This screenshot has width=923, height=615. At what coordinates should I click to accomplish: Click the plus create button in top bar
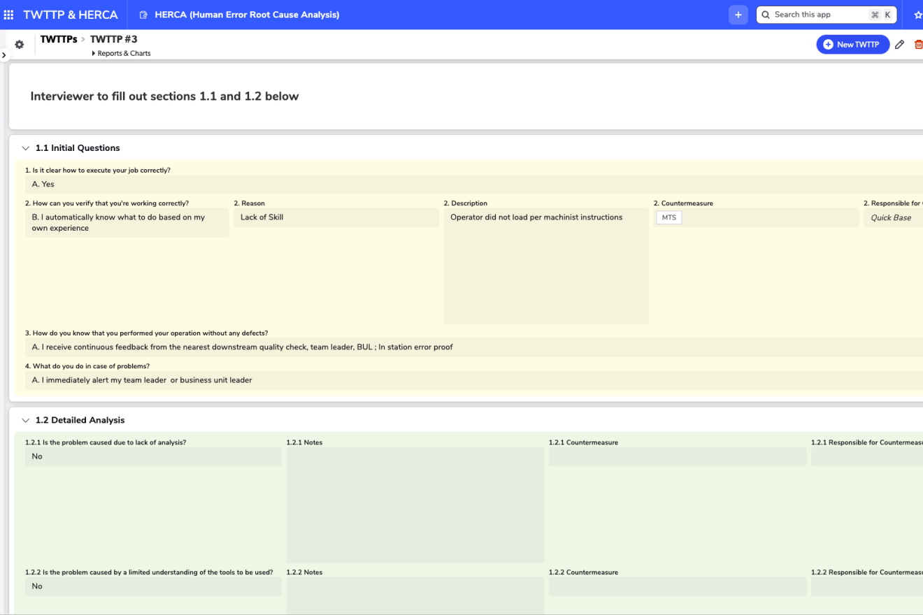(x=738, y=15)
